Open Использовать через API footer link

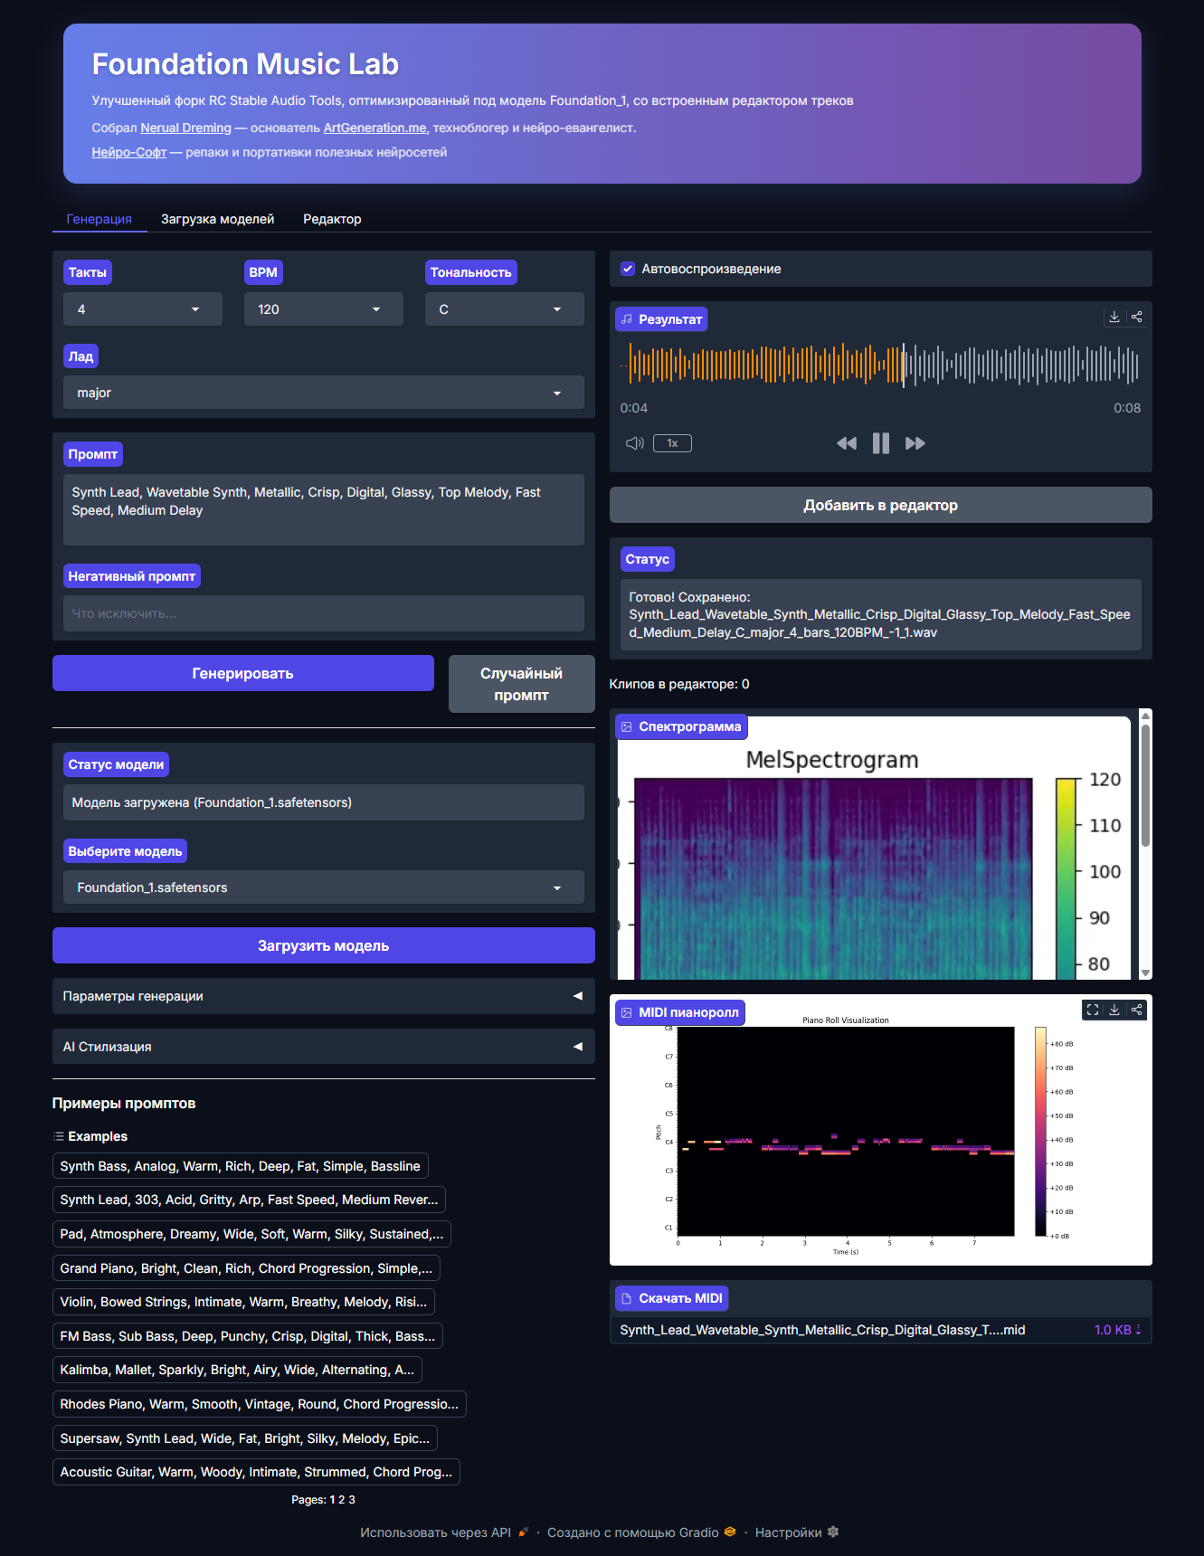point(444,1532)
